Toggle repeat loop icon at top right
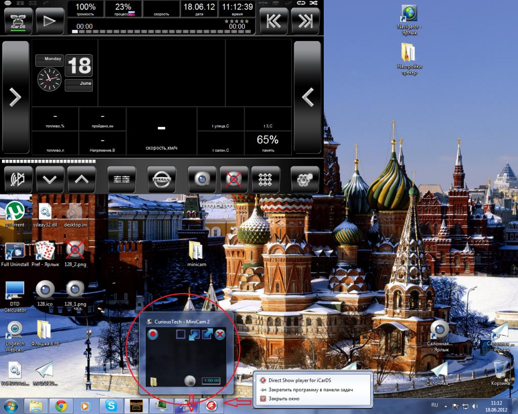Viewport: 518px width, 414px height. click(x=301, y=3)
